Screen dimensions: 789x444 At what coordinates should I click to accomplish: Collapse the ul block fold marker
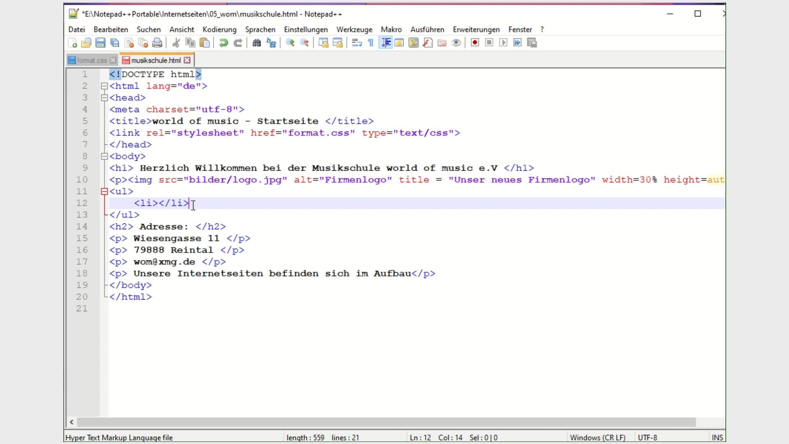(104, 192)
